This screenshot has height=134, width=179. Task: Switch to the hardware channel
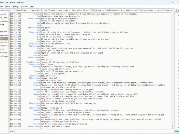click(4, 32)
